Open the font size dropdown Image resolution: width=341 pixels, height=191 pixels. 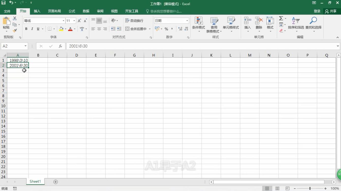pyautogui.click(x=74, y=21)
